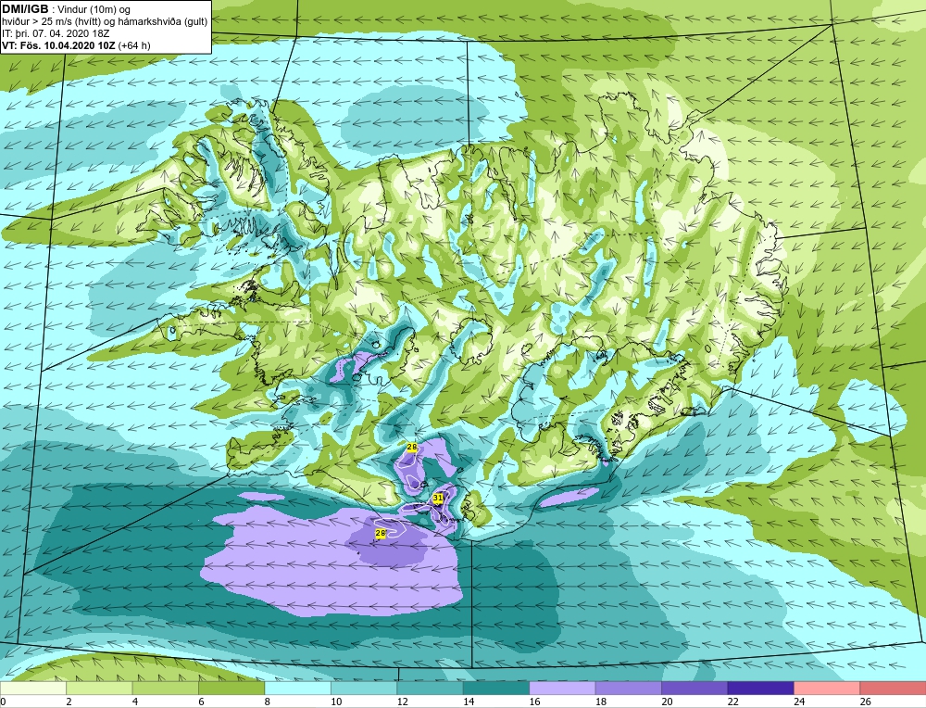Pick the 12–14 m/s teal legend swatch
The height and width of the screenshot is (708, 926).
click(x=430, y=688)
